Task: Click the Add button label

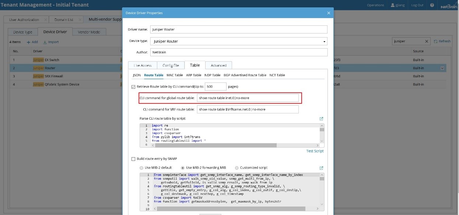Action: click(x=35, y=42)
